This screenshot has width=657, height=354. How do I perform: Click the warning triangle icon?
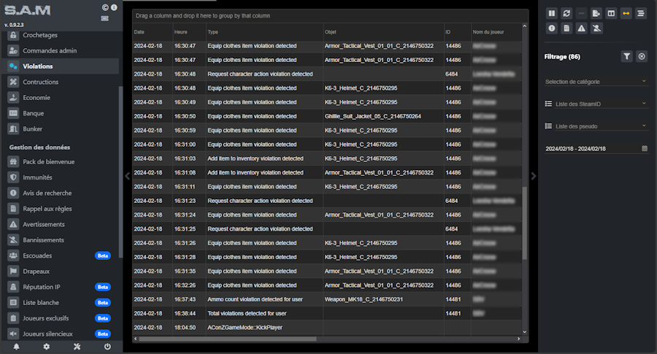coord(581,28)
